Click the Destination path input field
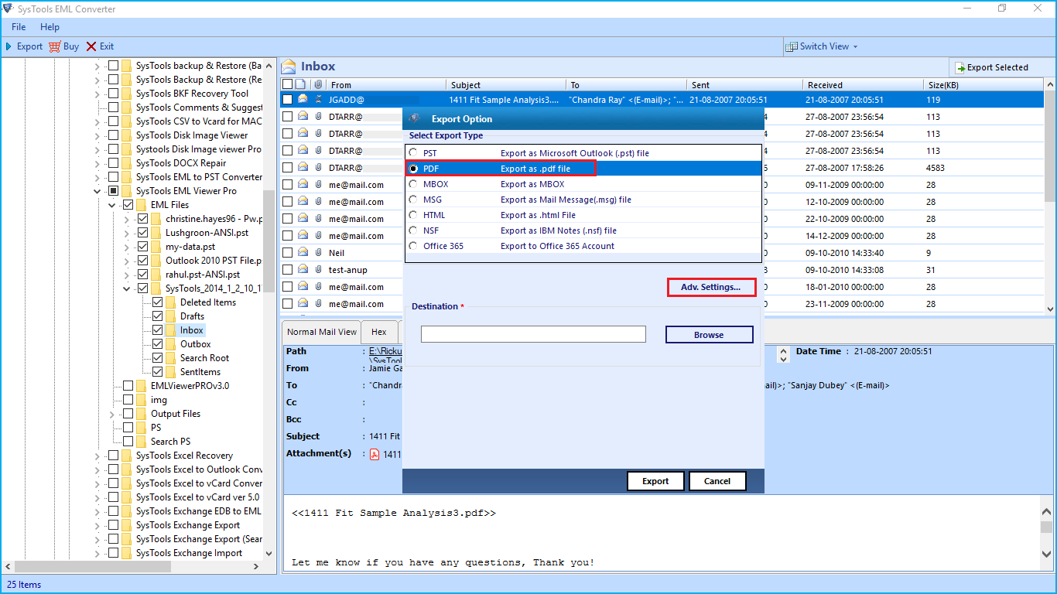 [533, 334]
